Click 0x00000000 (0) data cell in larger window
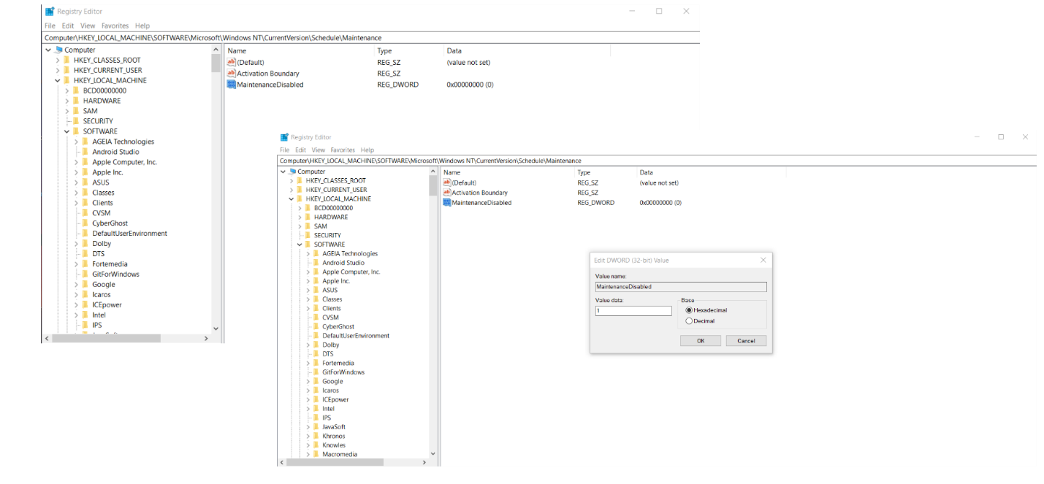 tap(660, 202)
